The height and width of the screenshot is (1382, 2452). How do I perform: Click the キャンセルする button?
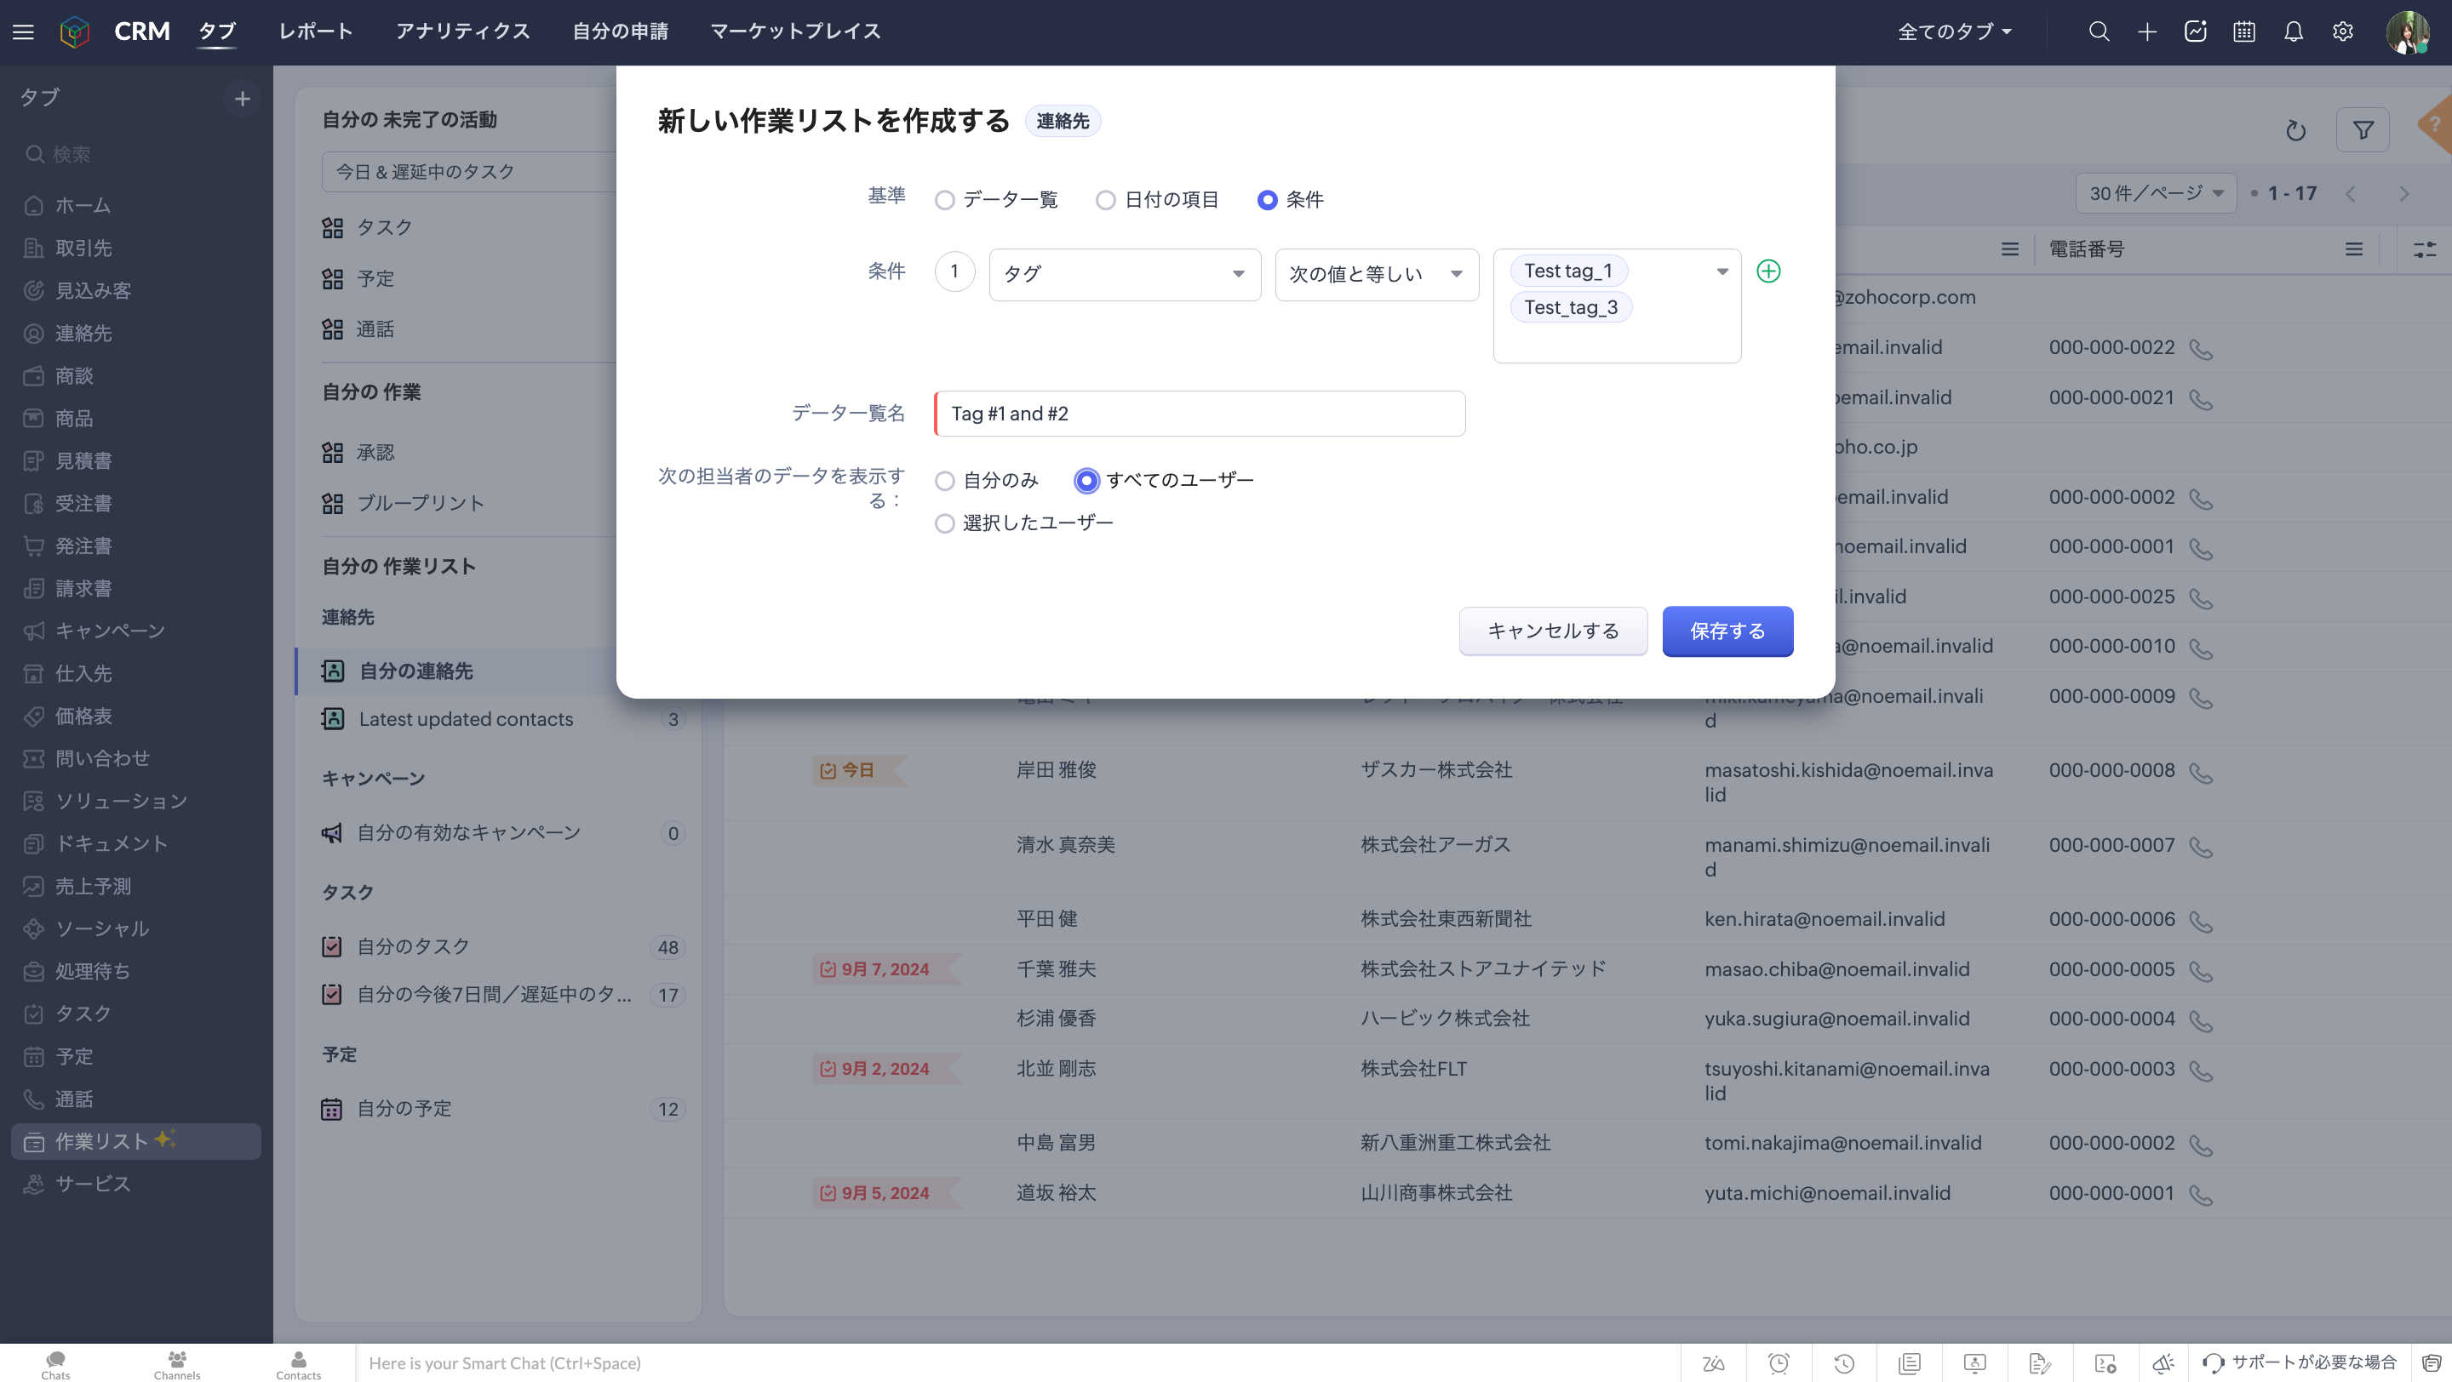click(1552, 631)
